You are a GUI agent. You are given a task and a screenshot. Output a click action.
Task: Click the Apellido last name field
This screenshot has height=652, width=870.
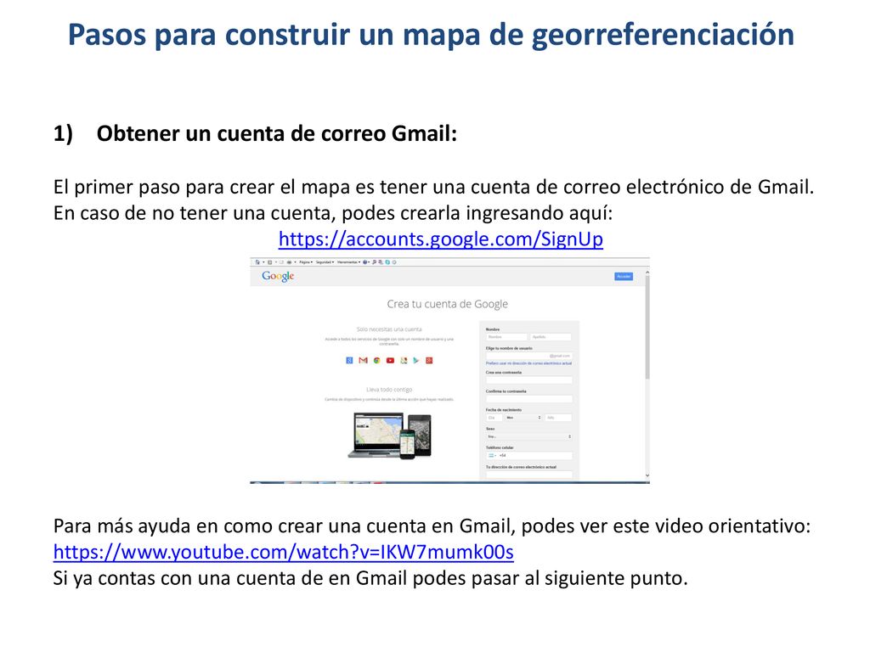551,337
